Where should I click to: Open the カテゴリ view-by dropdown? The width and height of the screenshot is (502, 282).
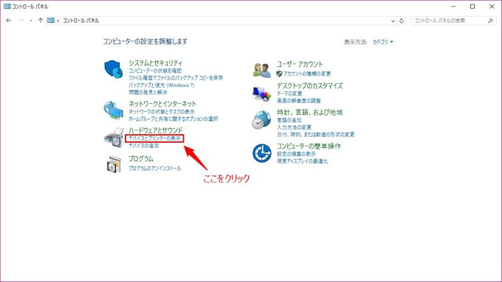pyautogui.click(x=382, y=42)
